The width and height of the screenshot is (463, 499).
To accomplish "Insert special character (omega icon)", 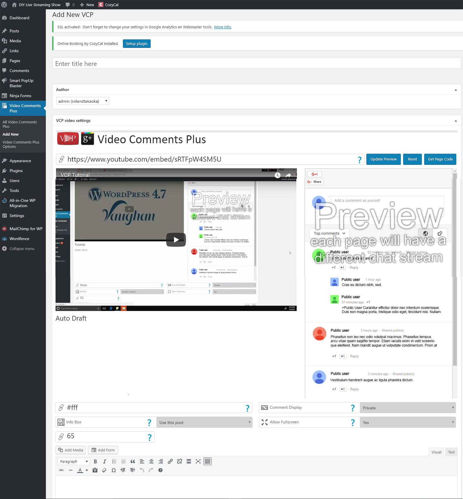I will (x=114, y=470).
